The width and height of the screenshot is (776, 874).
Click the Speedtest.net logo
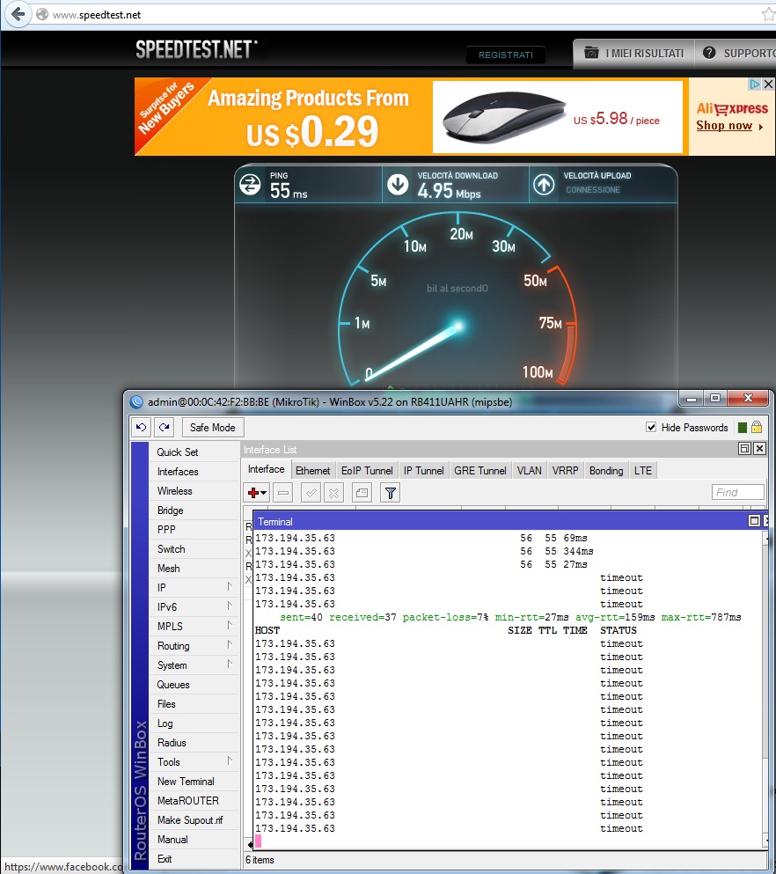point(197,49)
